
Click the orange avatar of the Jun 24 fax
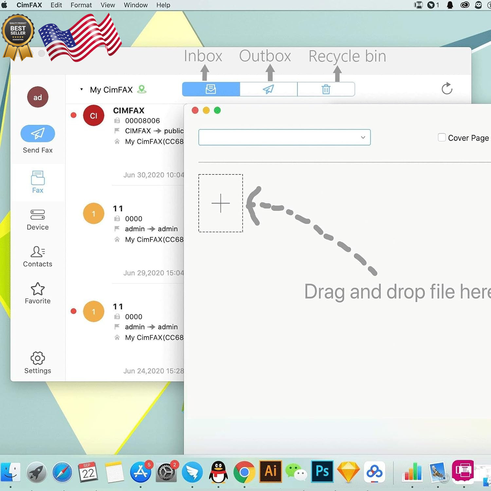click(x=94, y=311)
